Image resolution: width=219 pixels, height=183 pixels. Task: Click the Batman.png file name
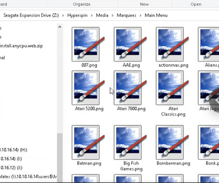coord(89,163)
